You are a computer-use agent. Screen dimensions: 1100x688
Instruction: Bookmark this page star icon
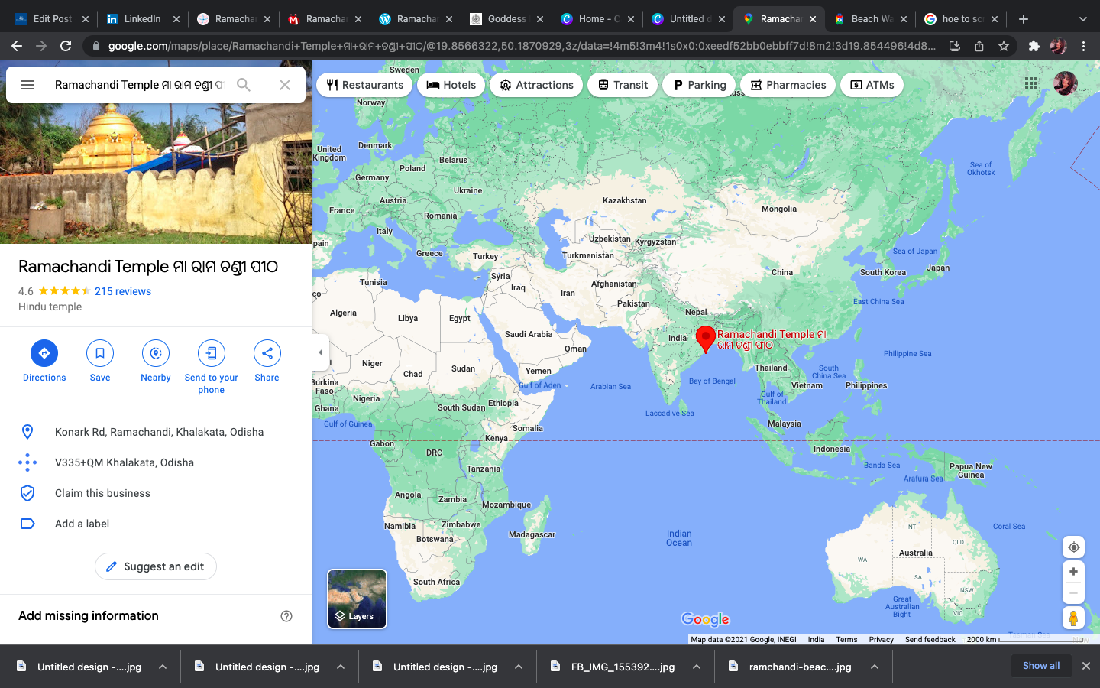click(x=1004, y=46)
